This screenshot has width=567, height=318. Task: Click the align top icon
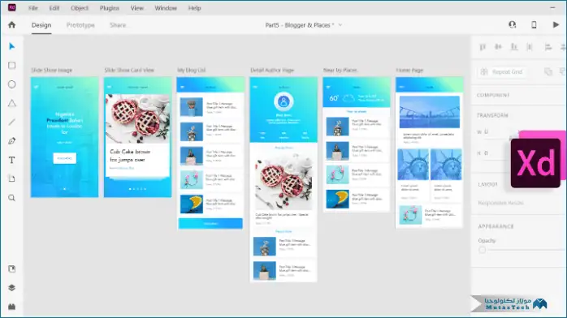tap(483, 47)
